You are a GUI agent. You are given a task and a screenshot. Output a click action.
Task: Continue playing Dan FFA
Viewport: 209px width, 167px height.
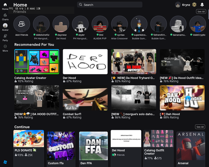pyautogui.click(x=94, y=146)
